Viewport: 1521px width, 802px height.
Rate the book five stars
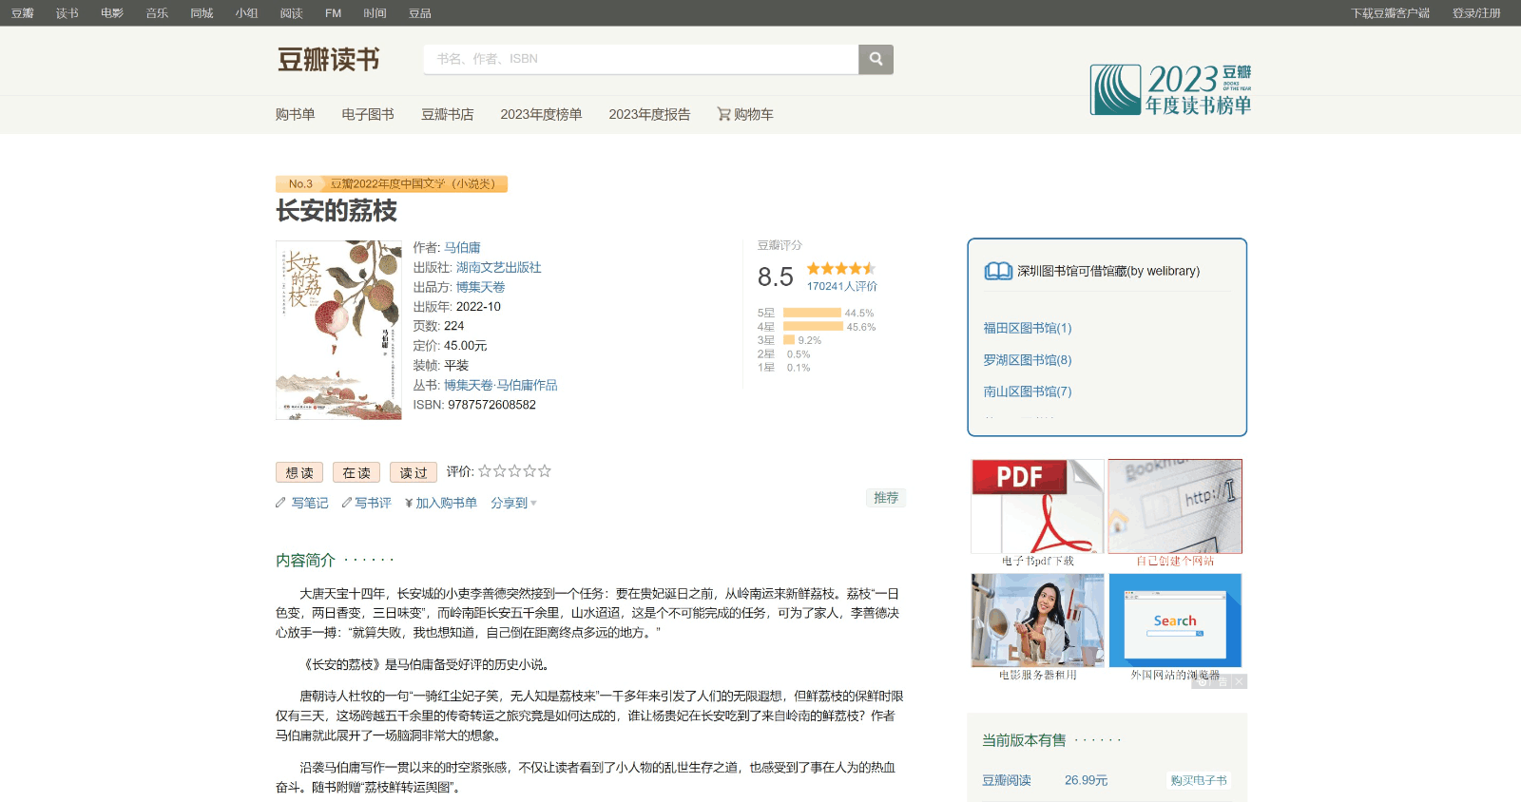click(545, 471)
